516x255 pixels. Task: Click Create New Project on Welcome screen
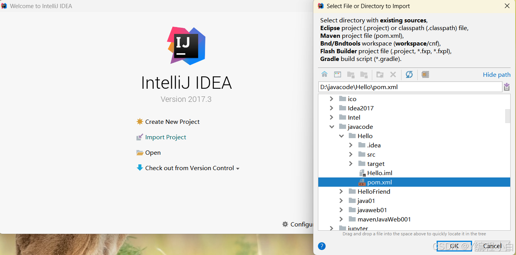pos(168,122)
